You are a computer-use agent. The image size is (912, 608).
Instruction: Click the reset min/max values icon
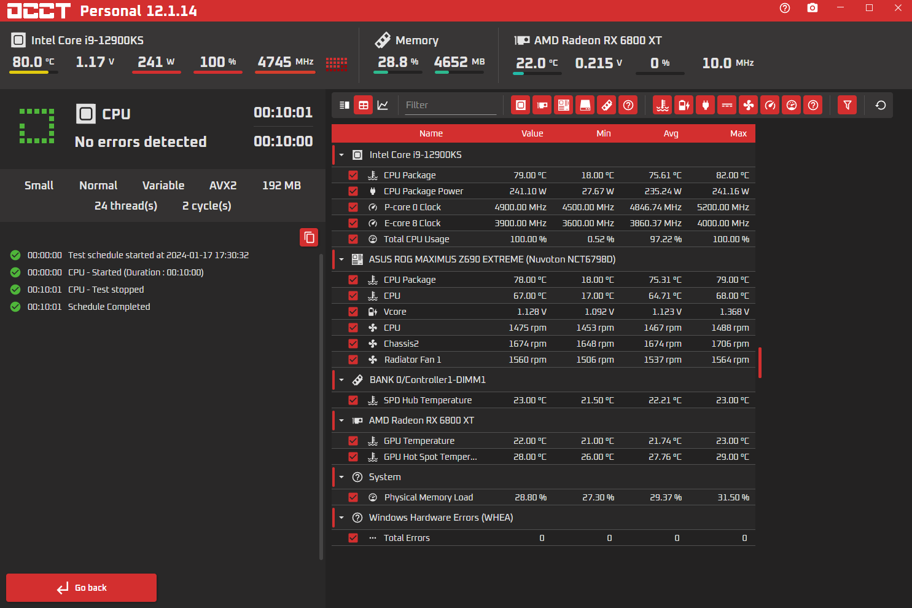point(881,105)
